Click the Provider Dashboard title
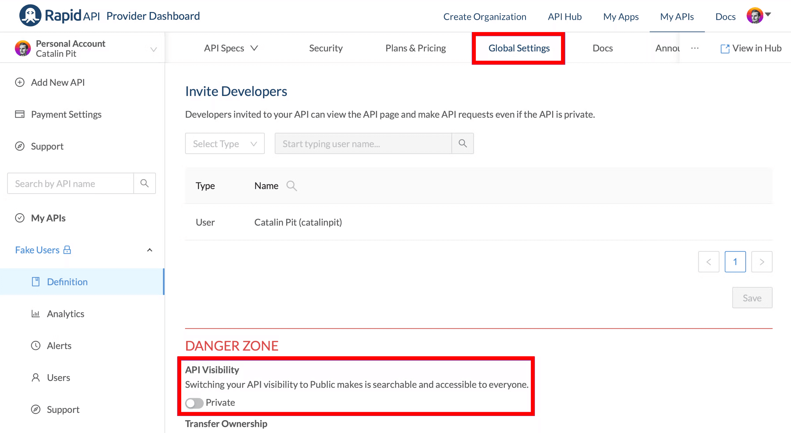791x433 pixels. pos(153,16)
